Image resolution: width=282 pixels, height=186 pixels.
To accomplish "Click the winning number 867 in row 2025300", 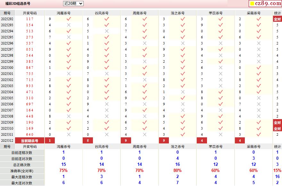I will pyautogui.click(x=30, y=68).
